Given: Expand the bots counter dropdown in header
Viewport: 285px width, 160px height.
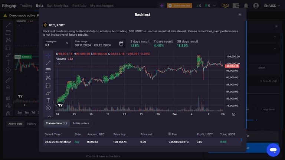Looking at the screenshot, I should pos(214,6).
